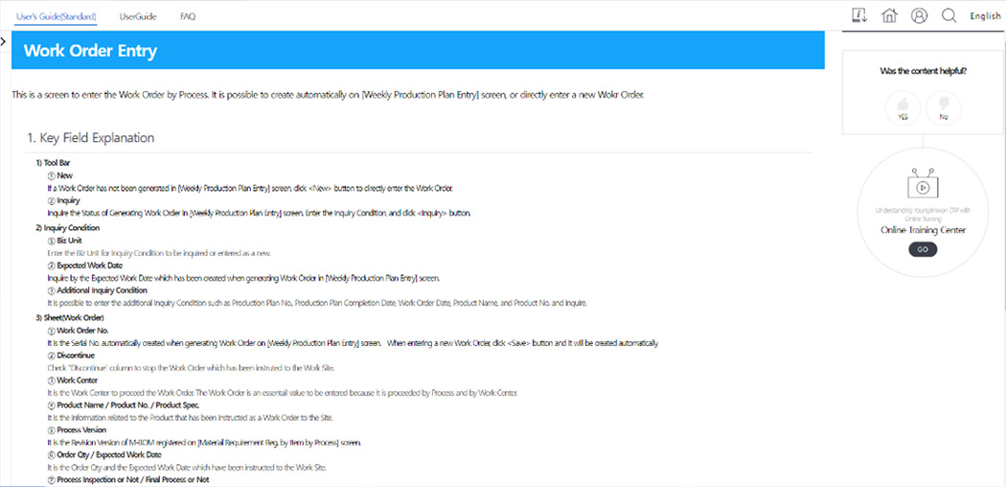
Task: Click the '3) Sheet(Work Order)' section heading
Action: 69,317
